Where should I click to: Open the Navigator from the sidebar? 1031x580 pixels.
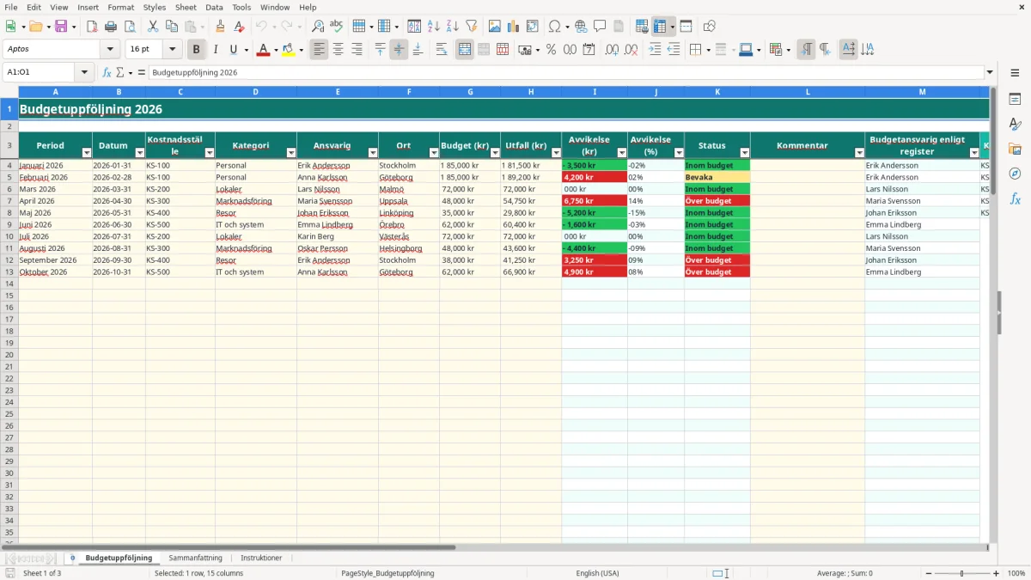(1015, 174)
